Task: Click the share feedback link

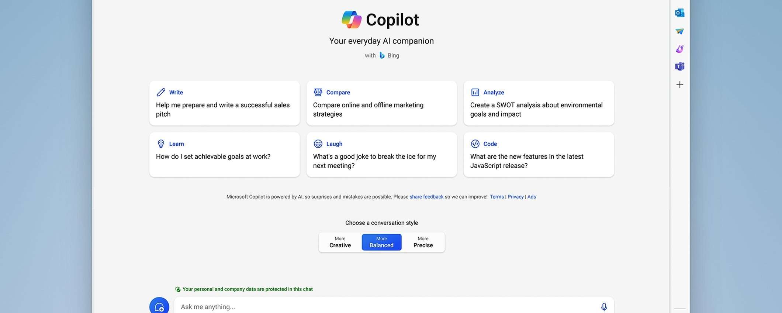Action: click(x=426, y=197)
